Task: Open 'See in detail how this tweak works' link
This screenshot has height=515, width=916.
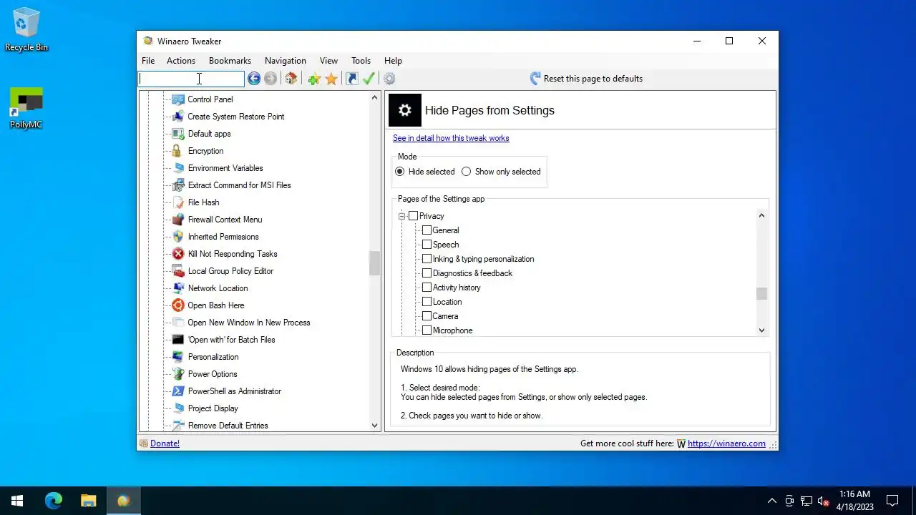Action: pos(451,138)
